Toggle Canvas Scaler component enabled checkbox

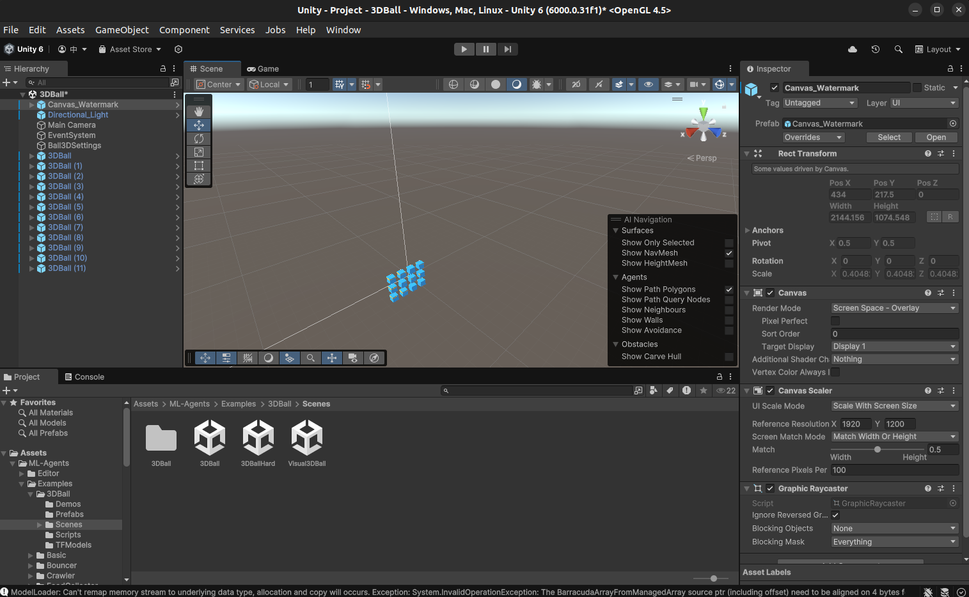[x=770, y=391]
